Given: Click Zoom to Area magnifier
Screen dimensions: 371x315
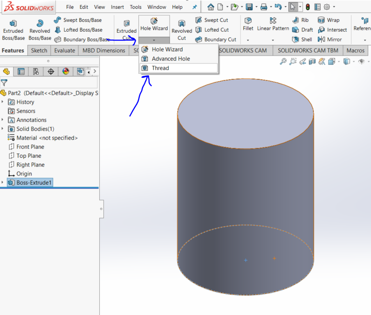Looking at the screenshot, I should coord(293,62).
